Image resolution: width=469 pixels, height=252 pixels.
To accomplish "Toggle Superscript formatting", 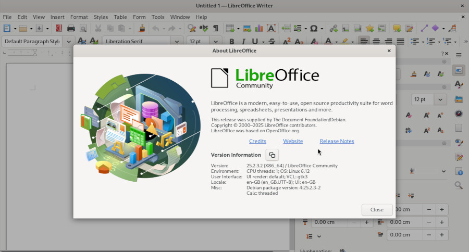I will (x=286, y=41).
